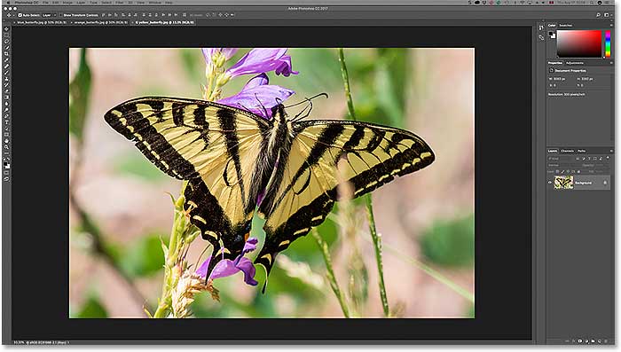
Task: Click the Change Screen Mode button
Action: [6, 179]
